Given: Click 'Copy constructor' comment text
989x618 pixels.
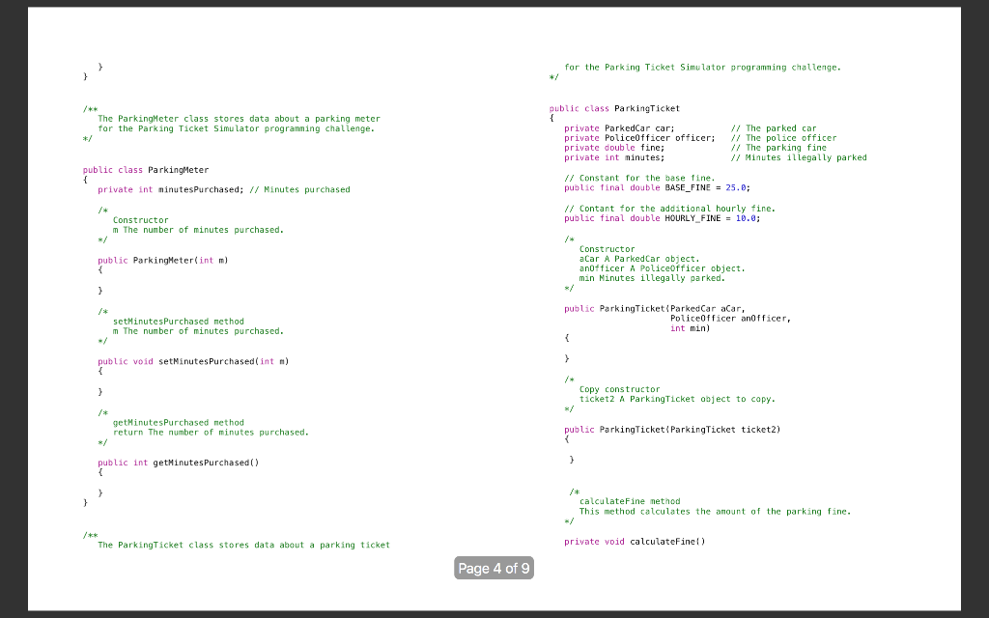Looking at the screenshot, I should pos(619,389).
